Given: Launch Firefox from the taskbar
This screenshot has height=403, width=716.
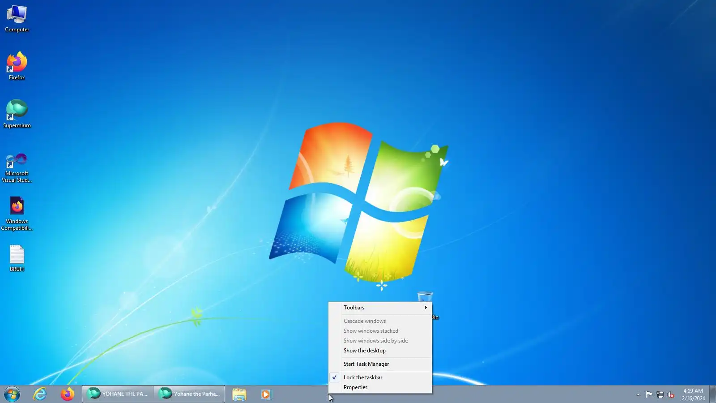Looking at the screenshot, I should pos(68,394).
